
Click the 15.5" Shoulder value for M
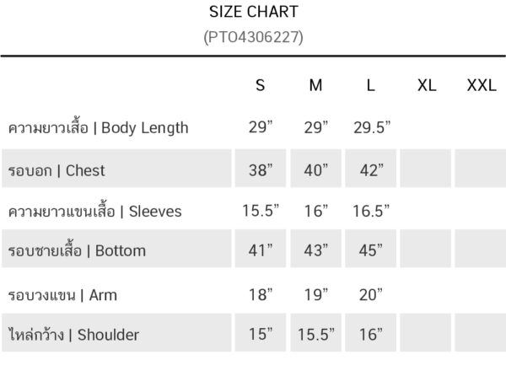click(x=316, y=335)
